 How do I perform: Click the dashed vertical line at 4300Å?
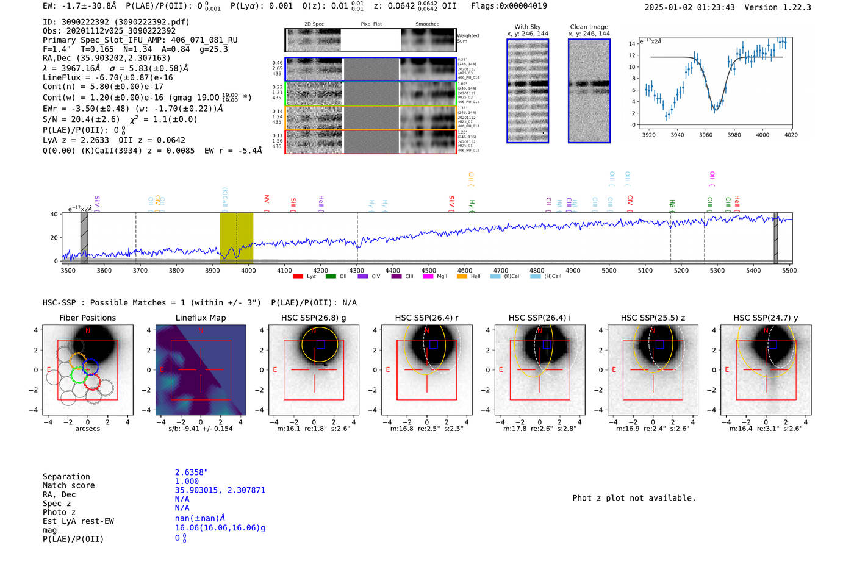click(x=357, y=238)
